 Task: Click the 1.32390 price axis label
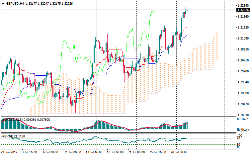243,6
